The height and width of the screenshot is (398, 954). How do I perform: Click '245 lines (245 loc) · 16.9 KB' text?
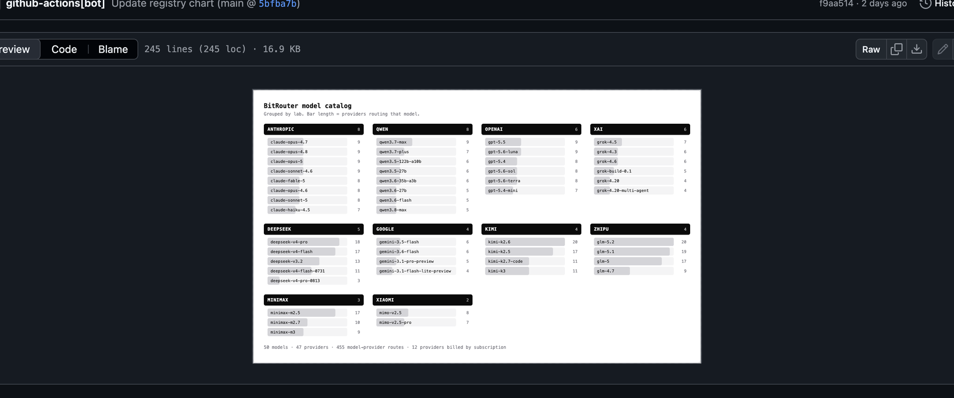222,49
